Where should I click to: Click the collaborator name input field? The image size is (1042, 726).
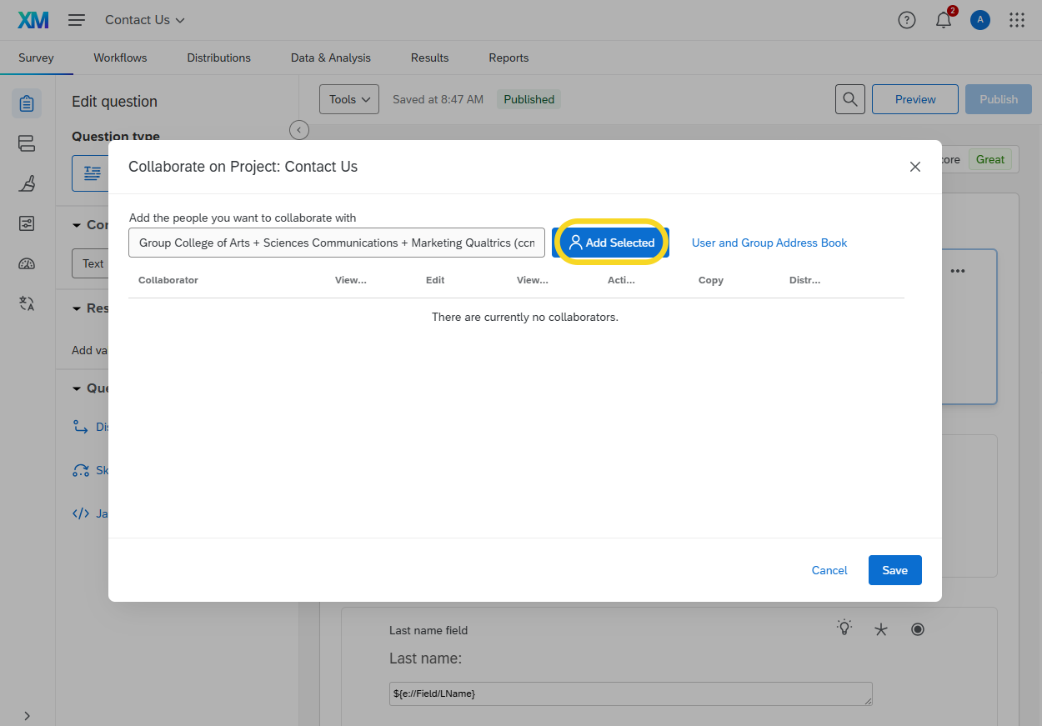[337, 243]
